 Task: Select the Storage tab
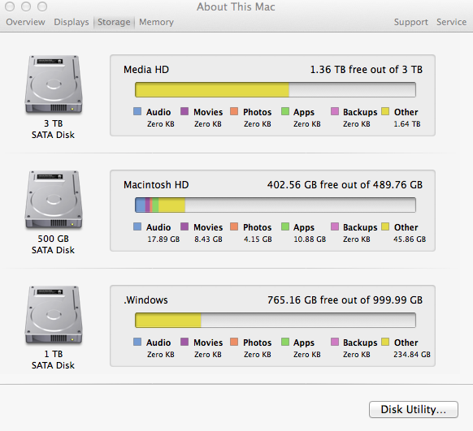tap(114, 22)
